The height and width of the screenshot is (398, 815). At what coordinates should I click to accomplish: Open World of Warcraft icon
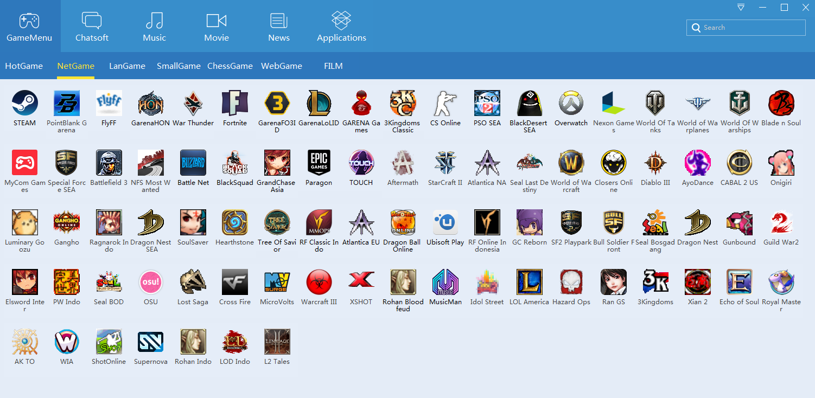(x=571, y=163)
